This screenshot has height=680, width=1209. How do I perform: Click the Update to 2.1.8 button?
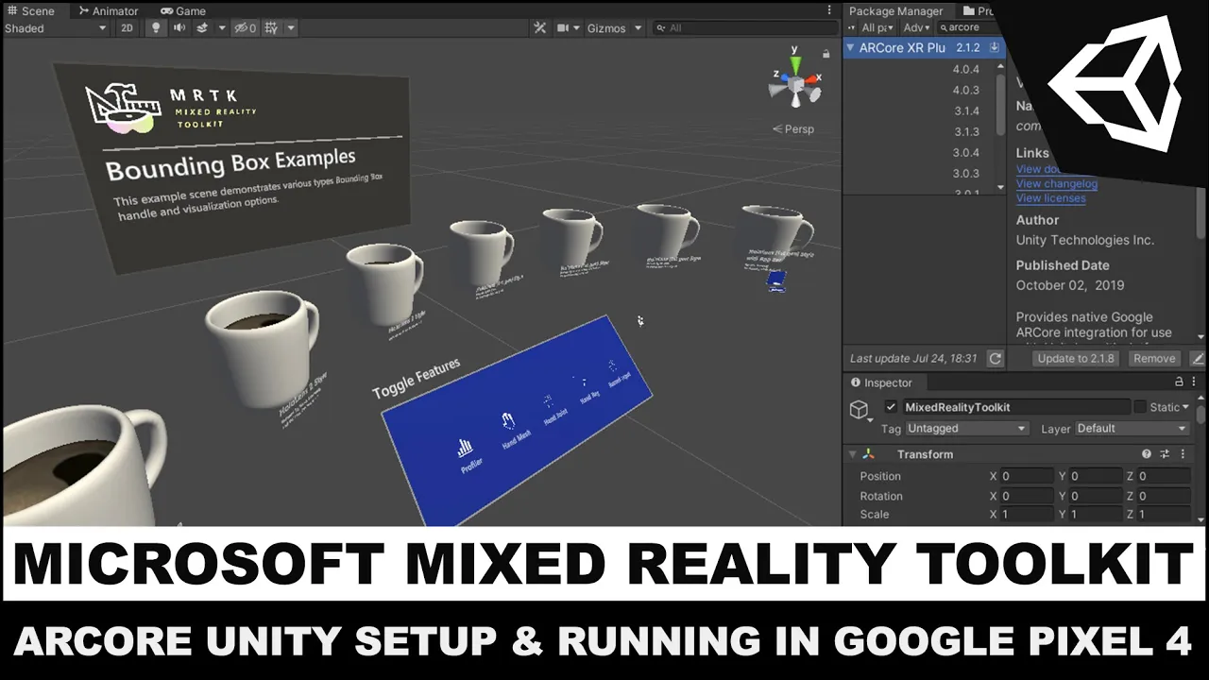(x=1076, y=359)
